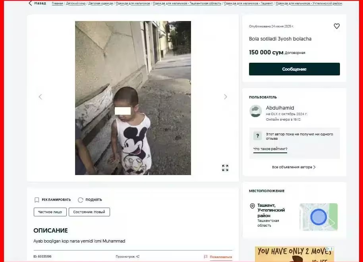The image size is (363, 262).
Task: Go back using the Назад arrow
Action: tap(30, 3)
